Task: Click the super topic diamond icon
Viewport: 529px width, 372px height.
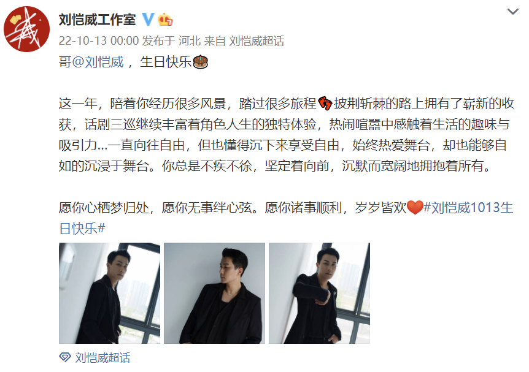Action: coord(65,357)
